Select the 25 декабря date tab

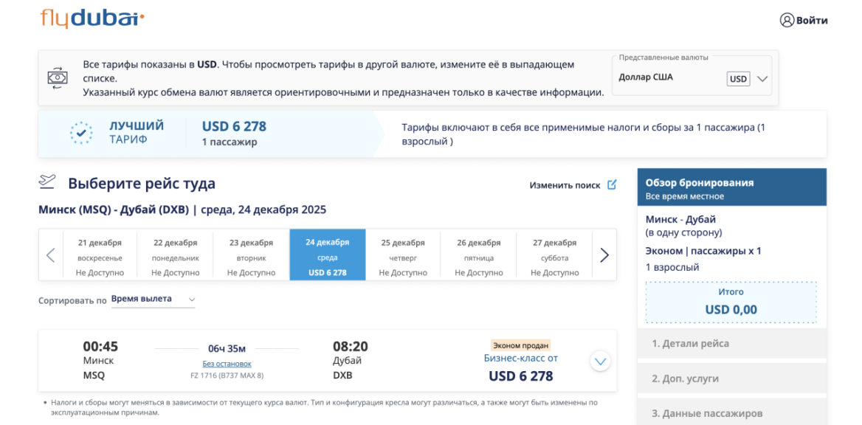[402, 255]
